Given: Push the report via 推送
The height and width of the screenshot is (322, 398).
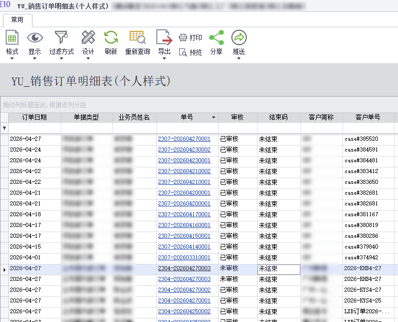Looking at the screenshot, I should [x=239, y=42].
